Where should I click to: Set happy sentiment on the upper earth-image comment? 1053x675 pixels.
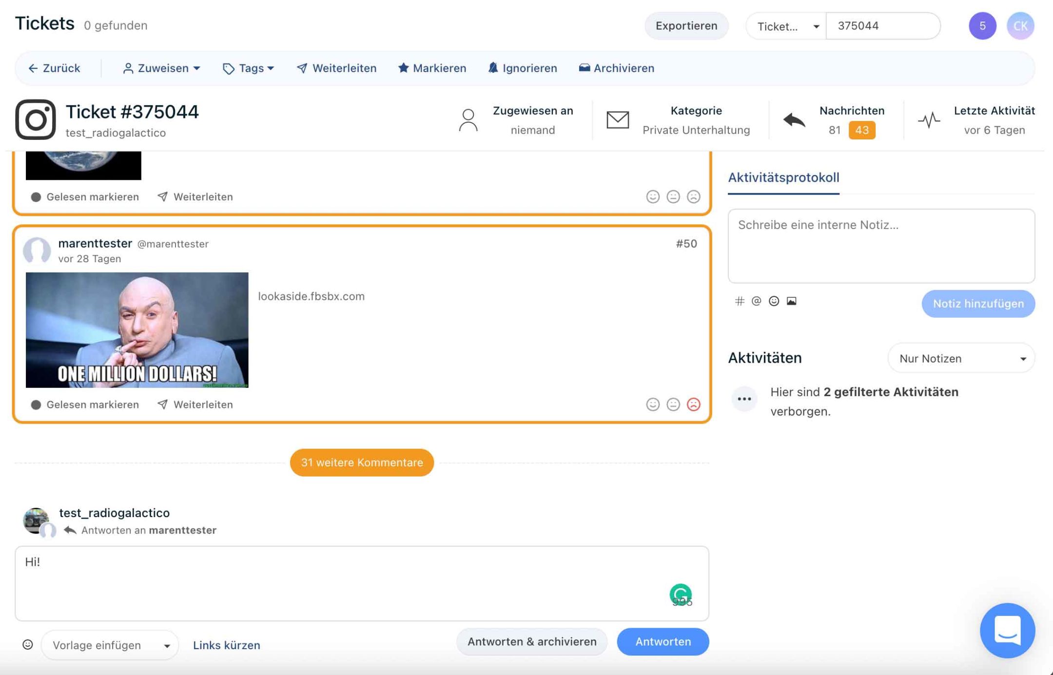pos(653,196)
